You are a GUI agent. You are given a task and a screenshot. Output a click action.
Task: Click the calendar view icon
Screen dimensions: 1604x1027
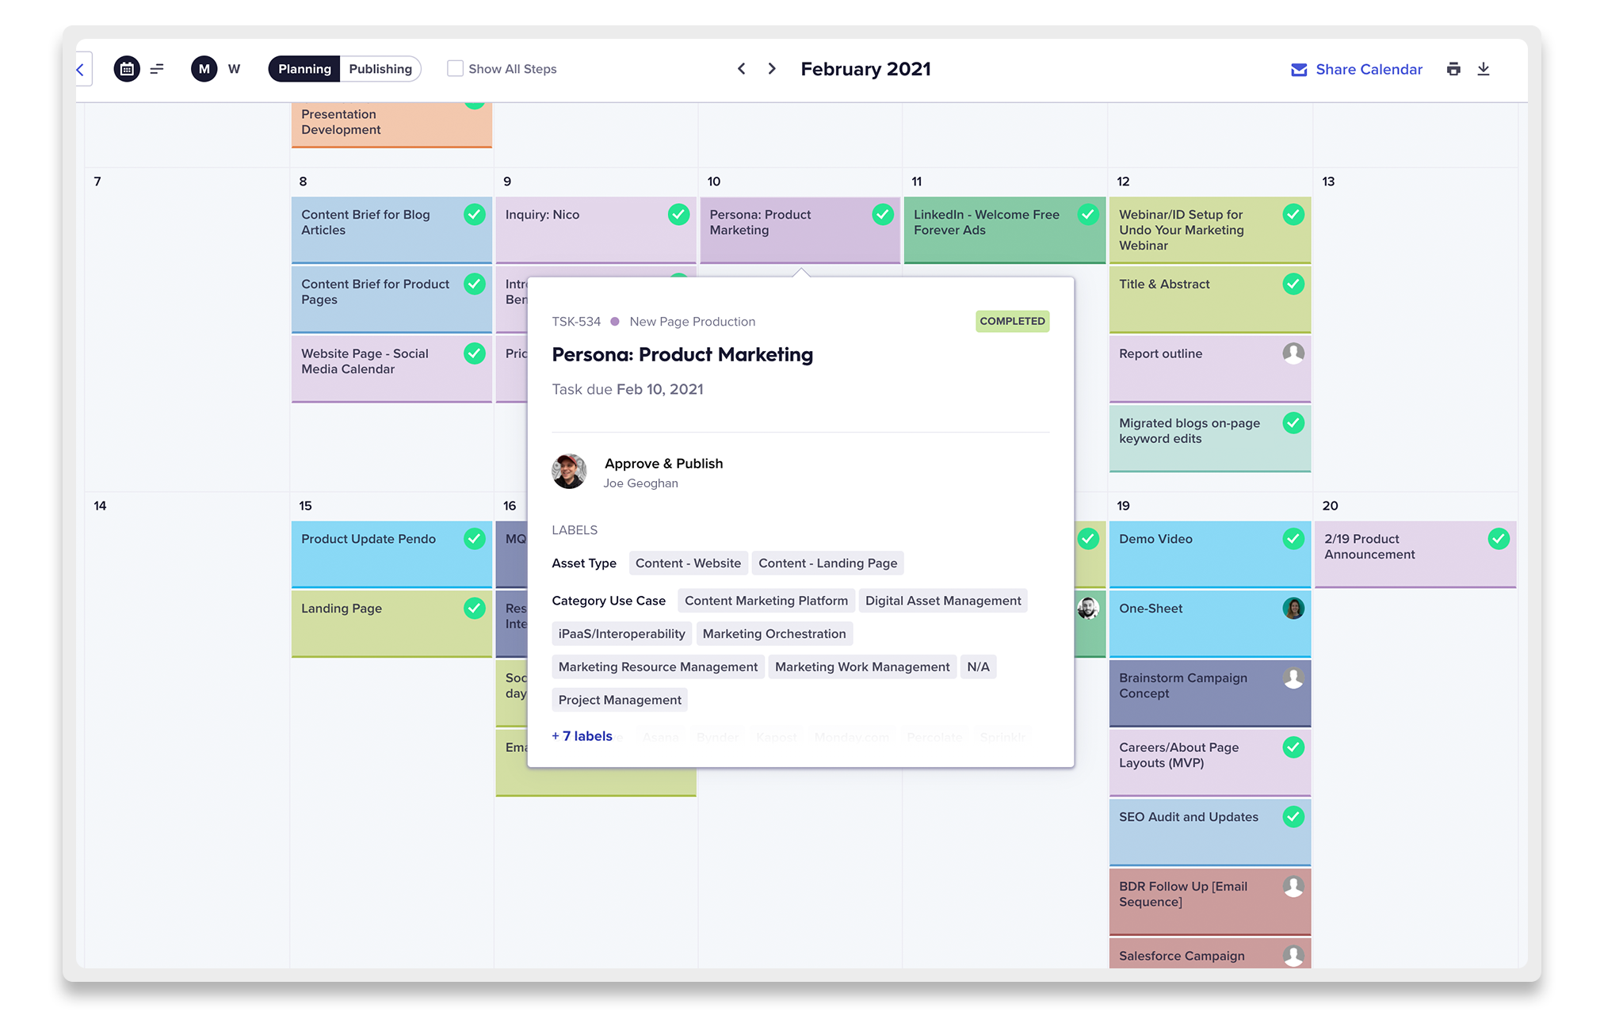click(x=126, y=69)
